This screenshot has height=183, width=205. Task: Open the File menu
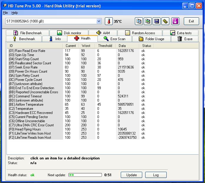point(5,13)
